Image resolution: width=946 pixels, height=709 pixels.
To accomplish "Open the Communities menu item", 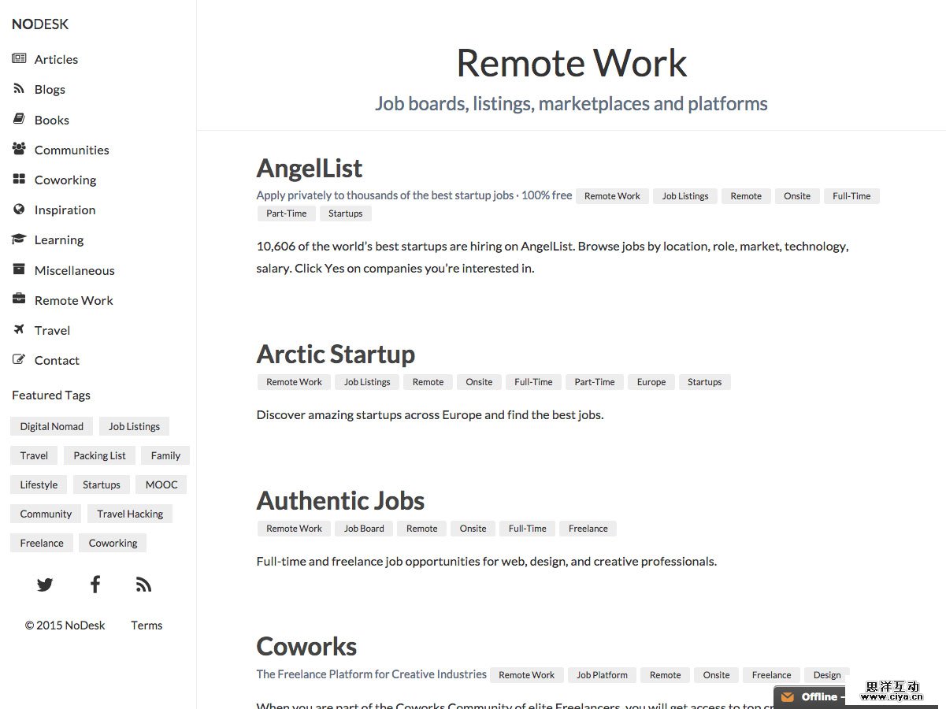I will (x=71, y=150).
